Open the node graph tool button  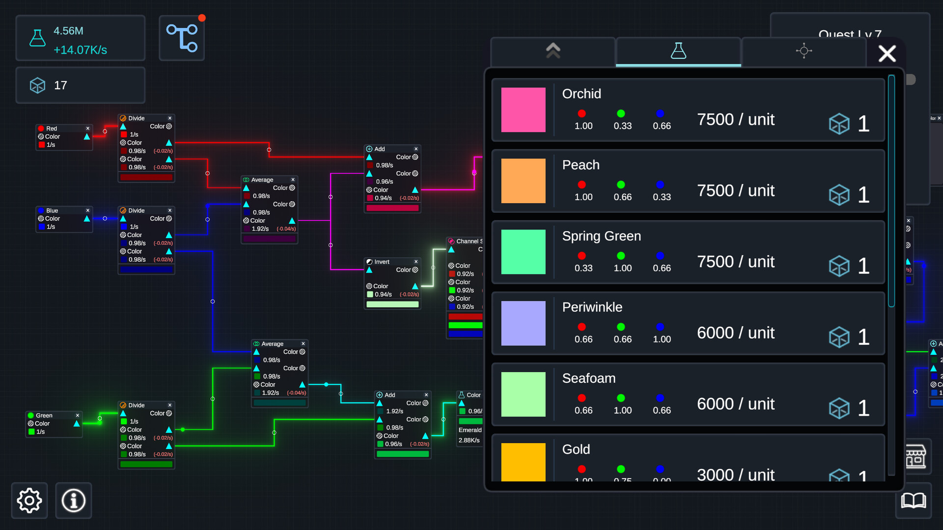point(182,38)
